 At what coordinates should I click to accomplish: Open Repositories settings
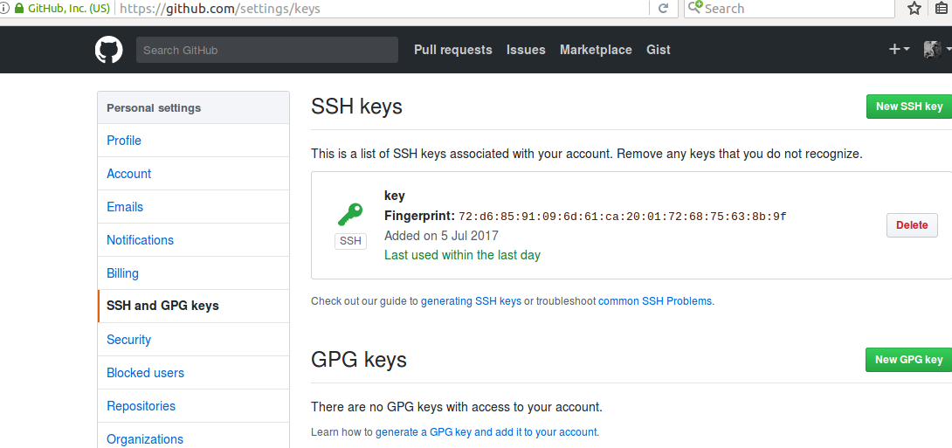click(x=193, y=406)
